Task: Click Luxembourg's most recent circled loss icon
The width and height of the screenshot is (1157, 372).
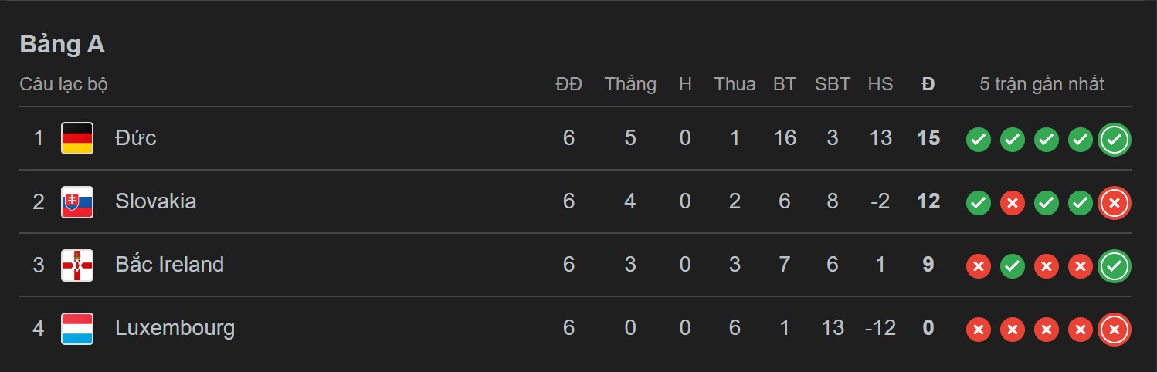Action: 1114,330
